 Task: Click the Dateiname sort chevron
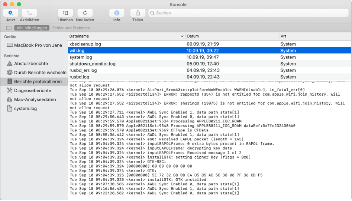click(182, 36)
